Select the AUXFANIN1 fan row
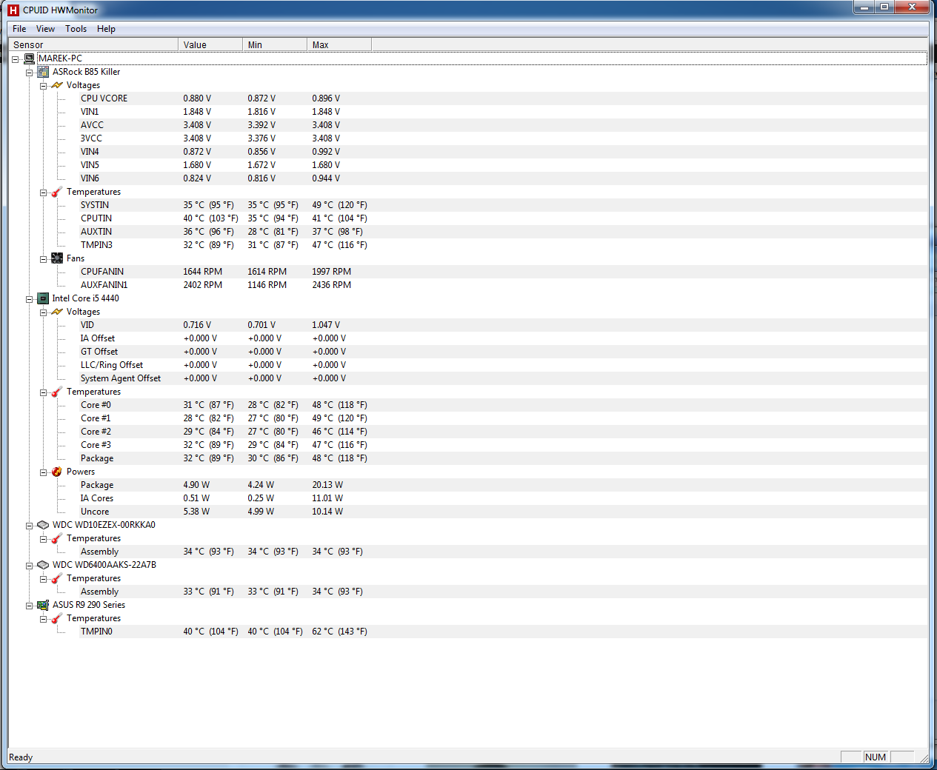 pyautogui.click(x=504, y=285)
